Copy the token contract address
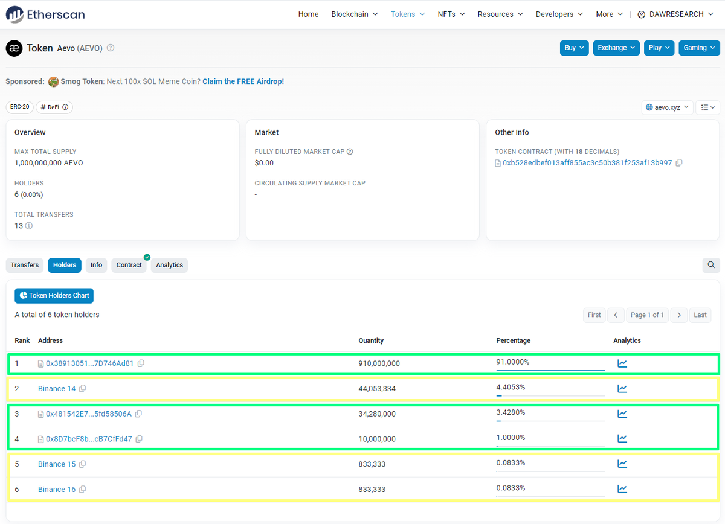The height and width of the screenshot is (524, 725). pos(679,163)
